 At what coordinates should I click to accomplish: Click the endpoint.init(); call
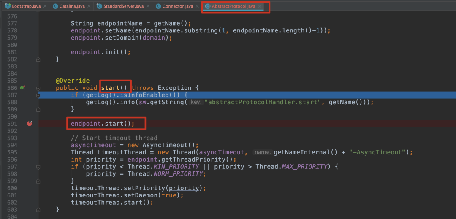[100, 52]
